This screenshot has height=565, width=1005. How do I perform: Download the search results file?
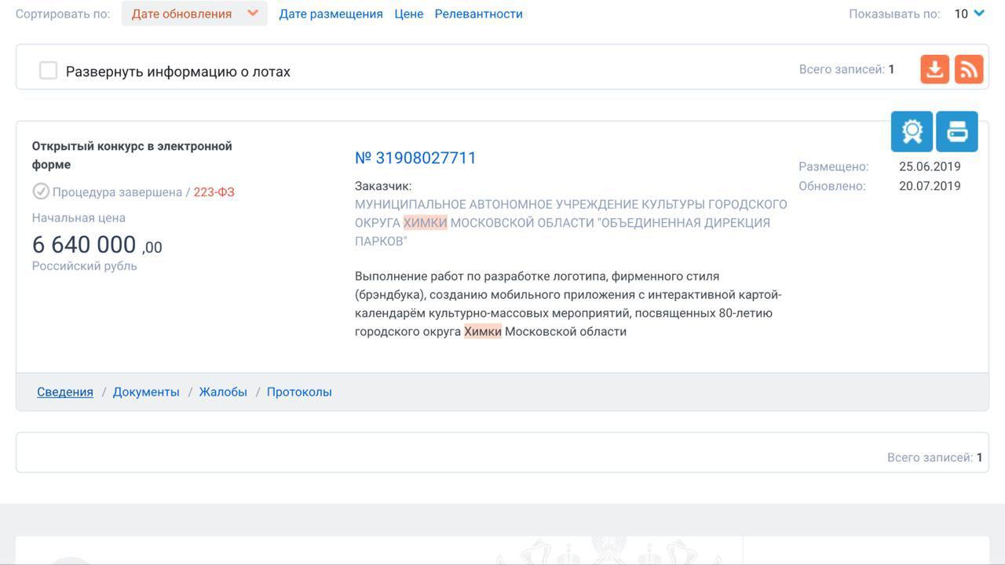tap(934, 69)
